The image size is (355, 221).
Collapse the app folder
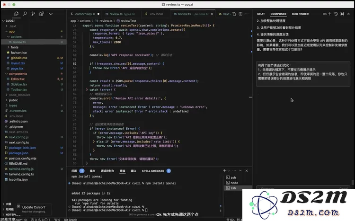point(11,32)
